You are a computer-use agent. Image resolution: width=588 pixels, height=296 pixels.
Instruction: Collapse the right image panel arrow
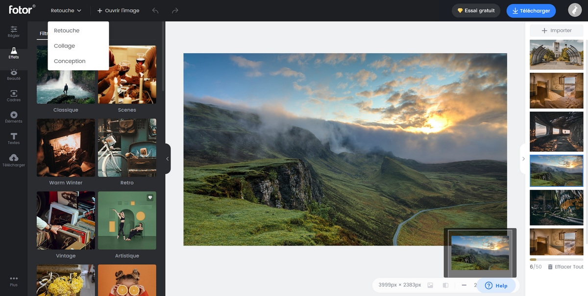(x=523, y=159)
